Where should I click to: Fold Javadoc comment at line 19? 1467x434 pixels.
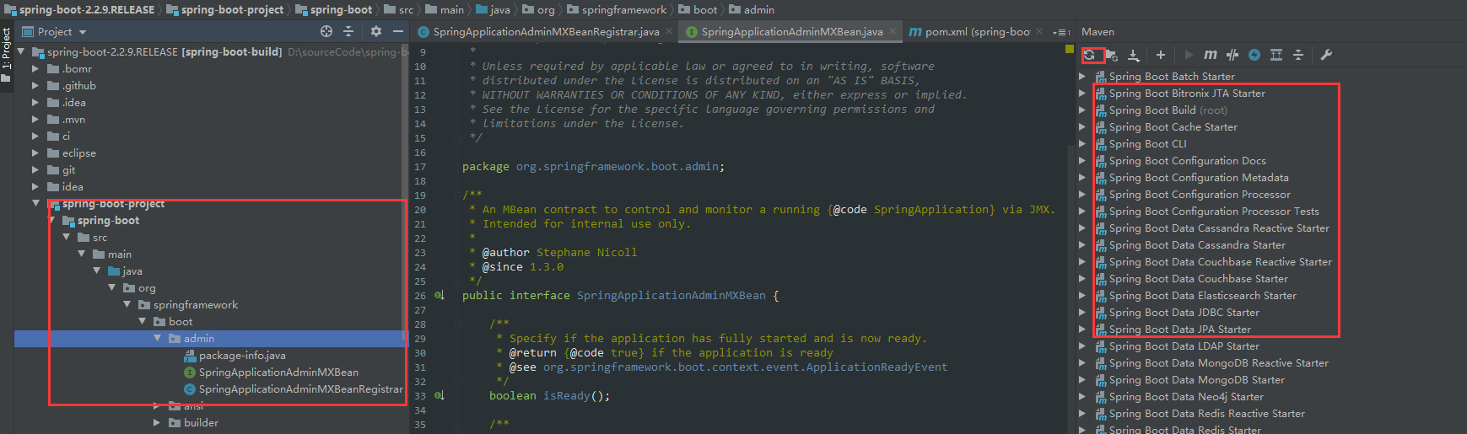[456, 196]
